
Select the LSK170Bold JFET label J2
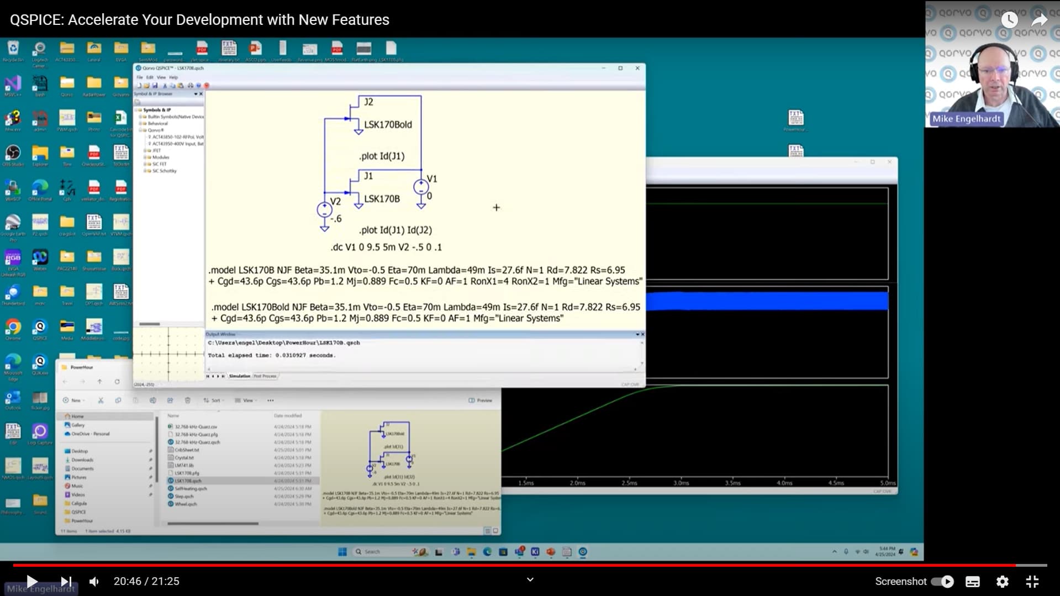click(x=388, y=124)
